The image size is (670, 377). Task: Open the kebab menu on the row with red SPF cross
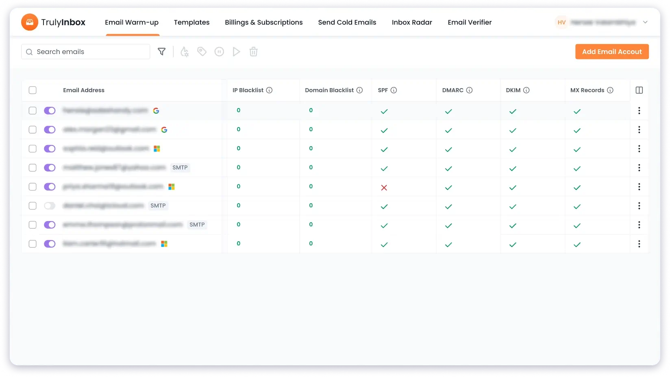[x=639, y=186]
